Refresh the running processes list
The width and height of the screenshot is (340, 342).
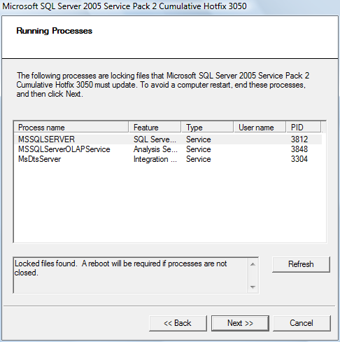(x=301, y=264)
